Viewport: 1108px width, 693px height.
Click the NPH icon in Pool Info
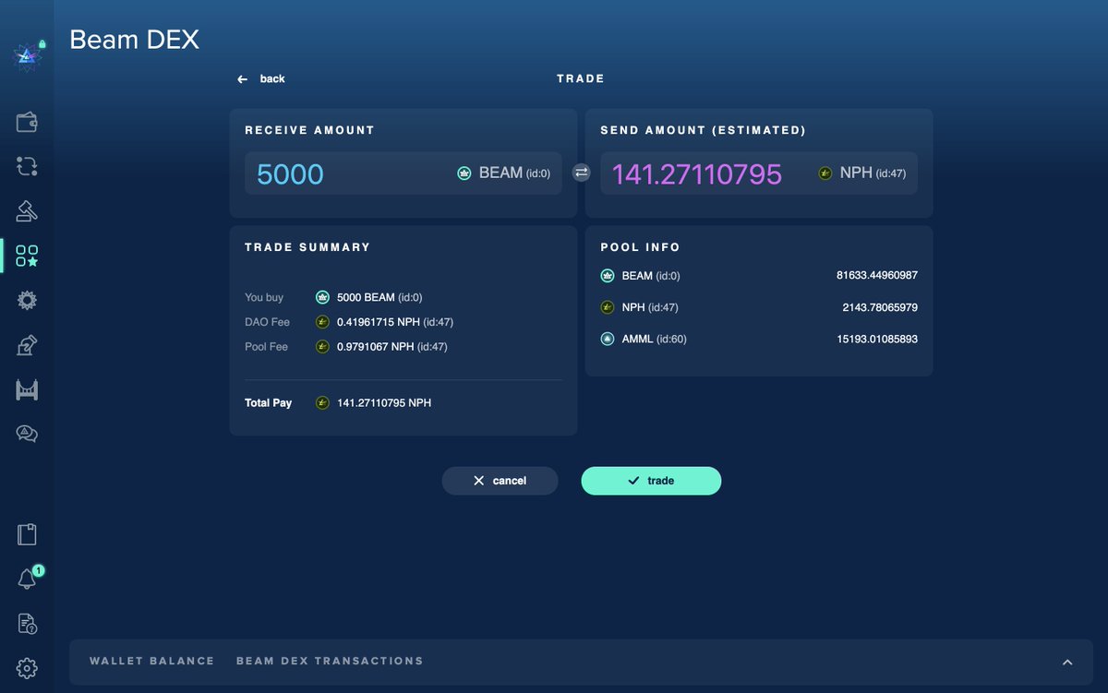[x=608, y=307]
